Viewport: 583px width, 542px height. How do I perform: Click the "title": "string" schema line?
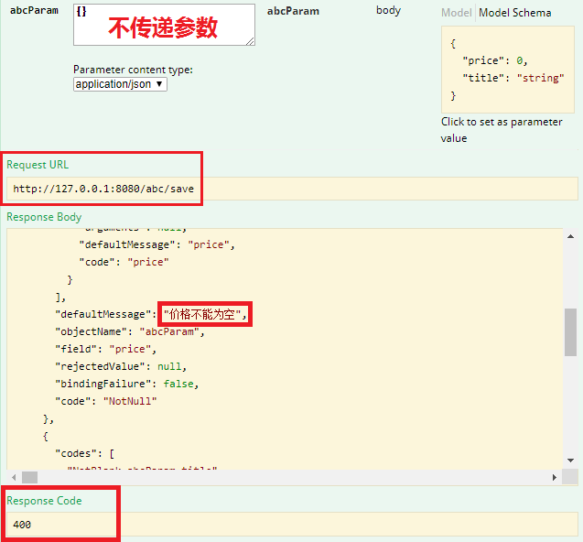click(x=513, y=78)
